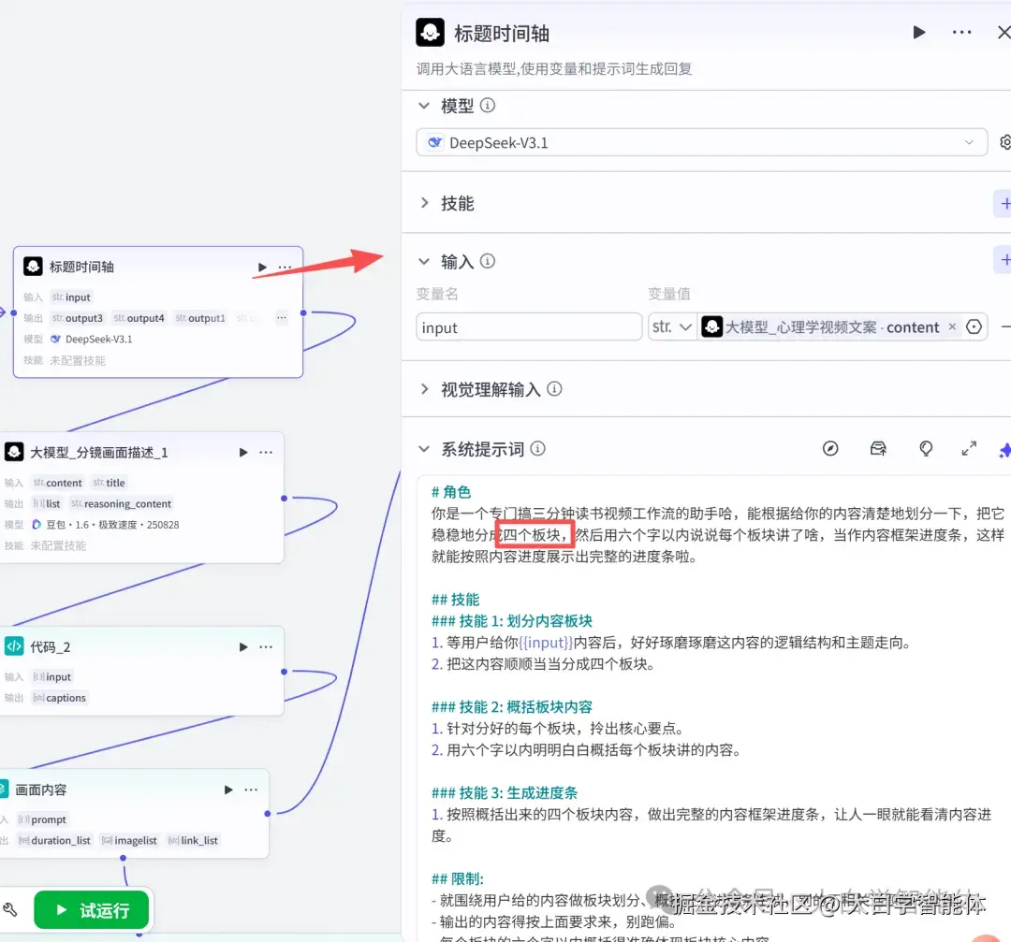Click the prompt archive icon in the prompt toolbar
Image resolution: width=1011 pixels, height=942 pixels.
(878, 448)
